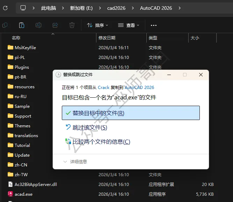
Task: Expand the chevron after 新加卷 (E:)
Action: click(x=100, y=8)
